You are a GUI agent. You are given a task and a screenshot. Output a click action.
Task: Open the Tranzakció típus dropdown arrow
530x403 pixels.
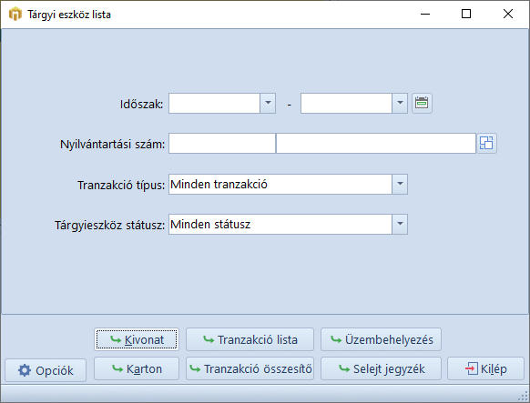coord(400,185)
